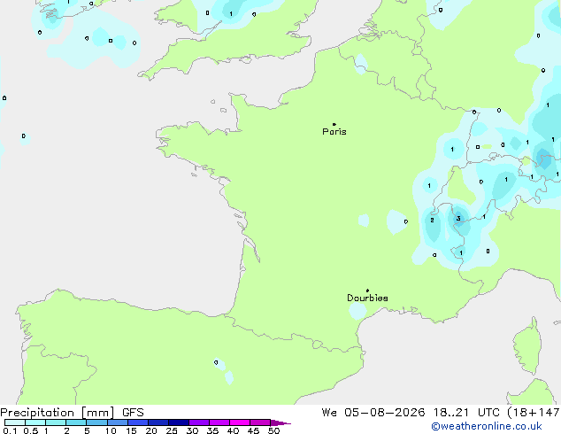The height and width of the screenshot is (434, 561).
Task: Pick the purple swatch between 30 and 35
Action: pyautogui.click(x=199, y=422)
